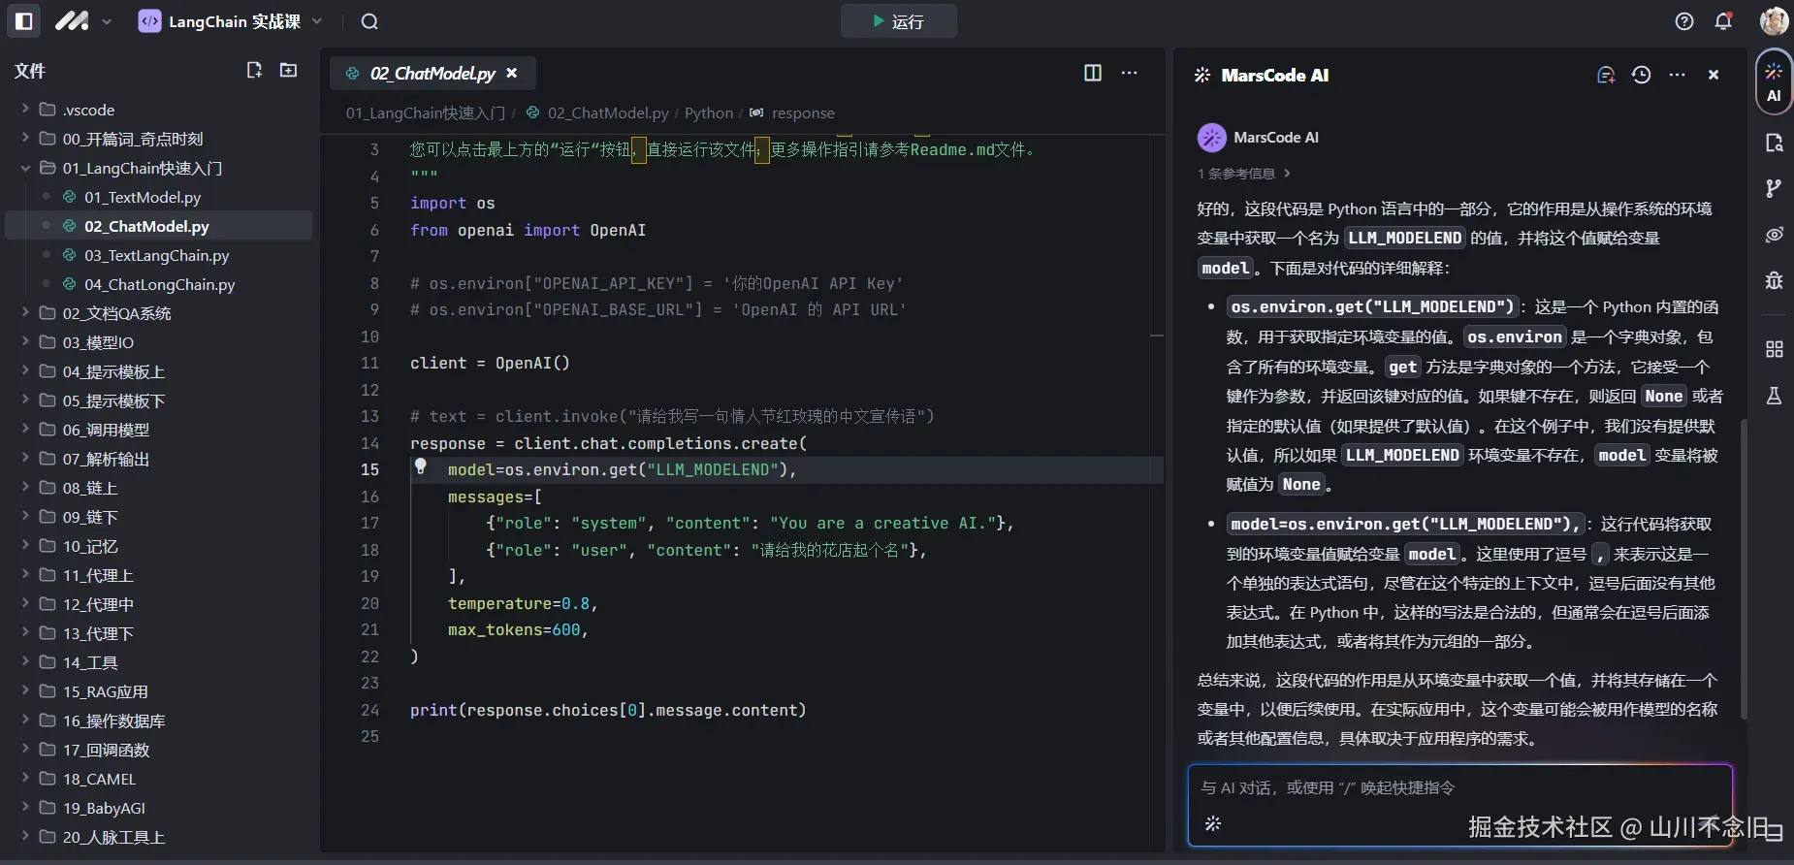Place cursor on line 11 client = OpenAI()
This screenshot has width=1794, height=865.
click(490, 363)
